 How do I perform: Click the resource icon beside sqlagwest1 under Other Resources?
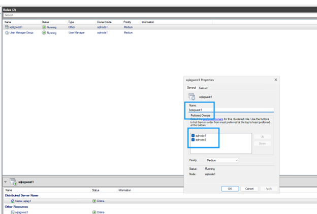[13, 212]
